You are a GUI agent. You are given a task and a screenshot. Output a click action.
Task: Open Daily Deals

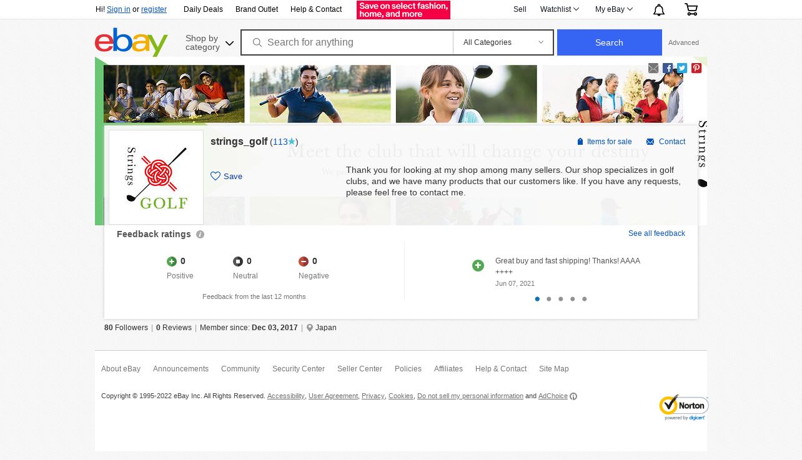[203, 9]
